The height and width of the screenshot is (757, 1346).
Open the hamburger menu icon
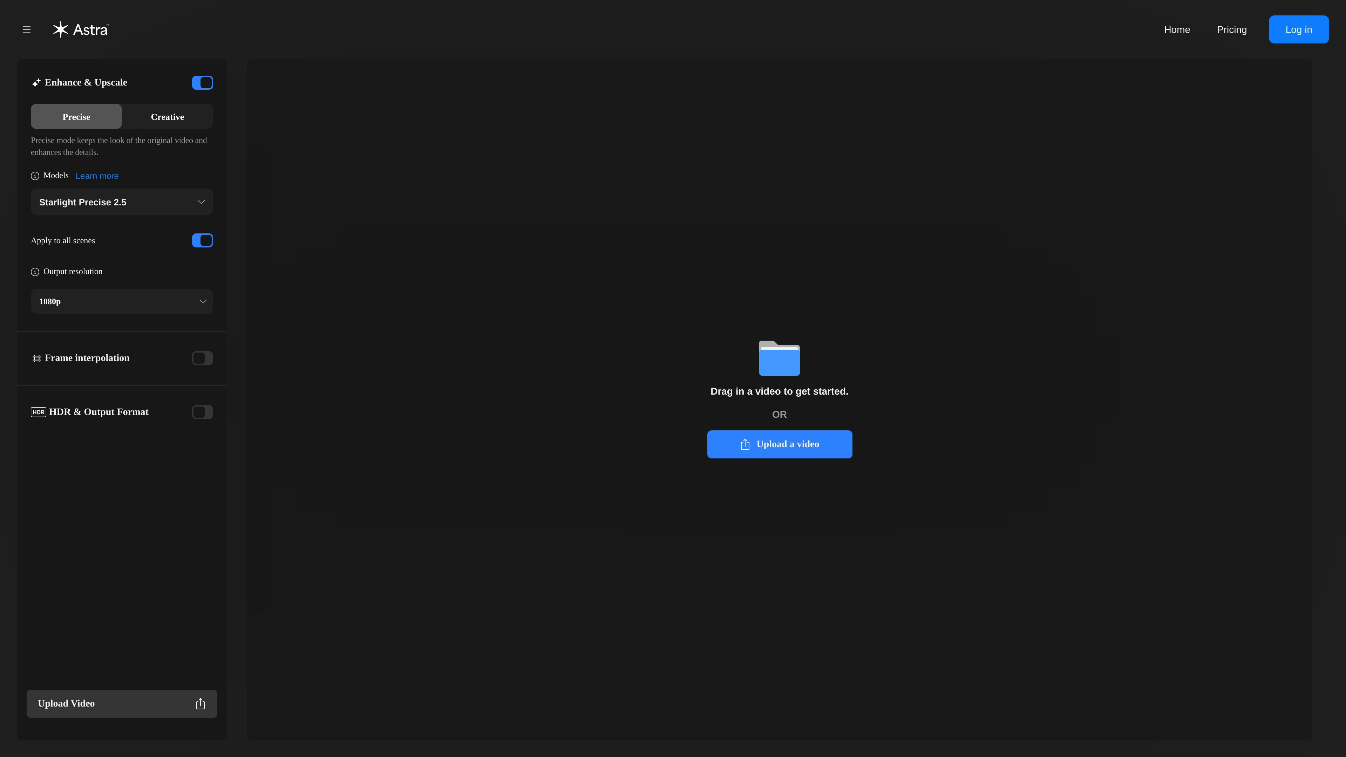coord(27,30)
